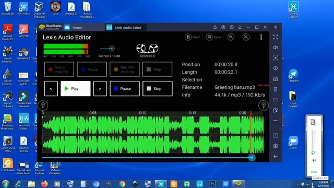Toggle BlueStacks full screen mode

[276, 37]
